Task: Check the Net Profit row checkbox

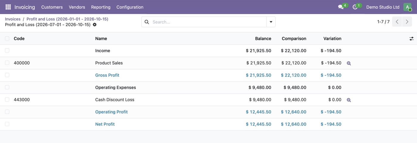Action: tap(7, 124)
